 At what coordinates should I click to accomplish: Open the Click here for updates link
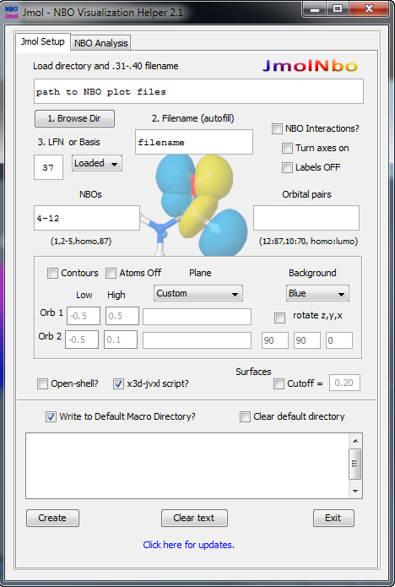click(x=188, y=545)
